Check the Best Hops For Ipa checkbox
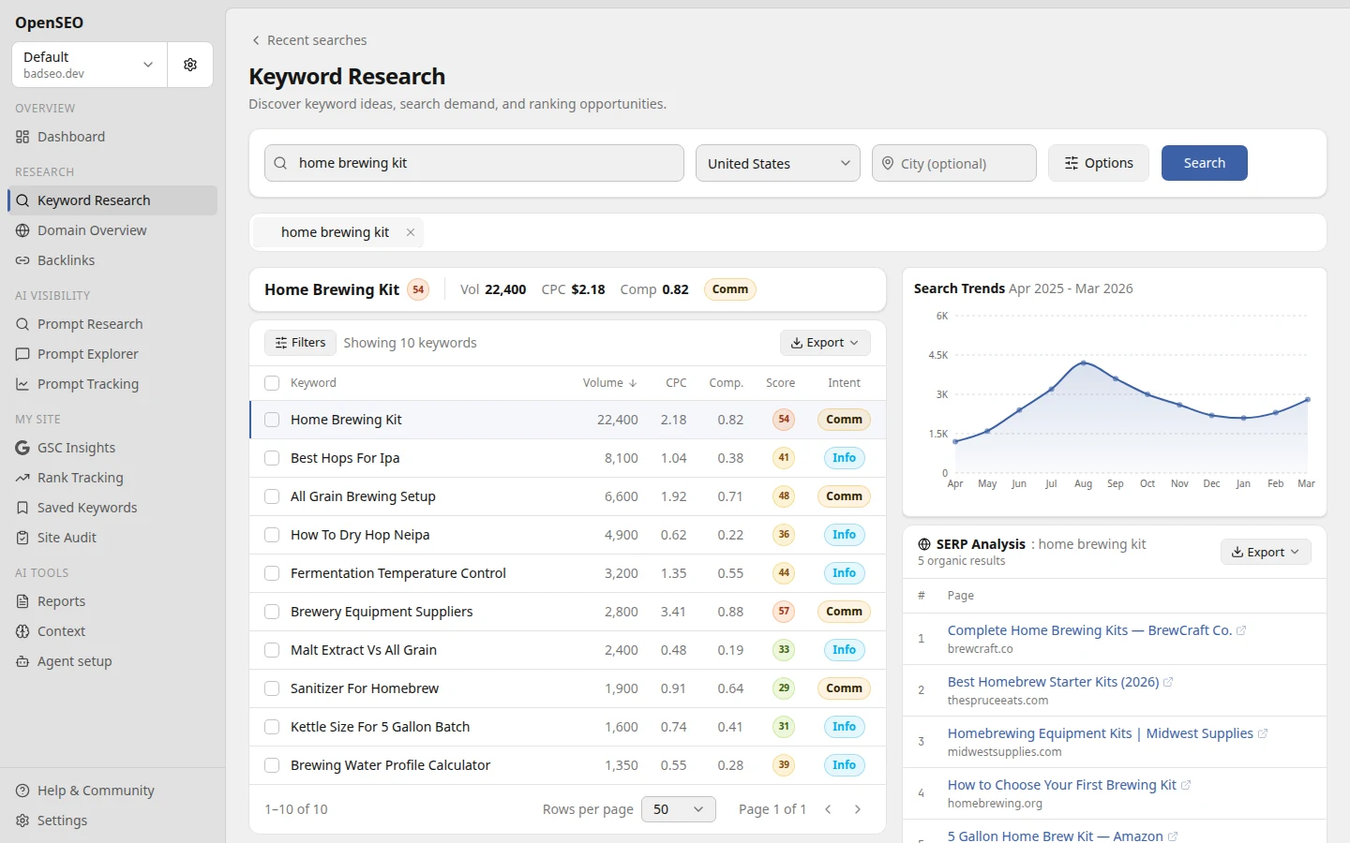This screenshot has height=843, width=1350. (x=272, y=458)
